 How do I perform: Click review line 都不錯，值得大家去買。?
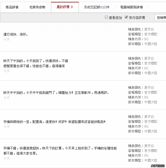(x=21, y=153)
